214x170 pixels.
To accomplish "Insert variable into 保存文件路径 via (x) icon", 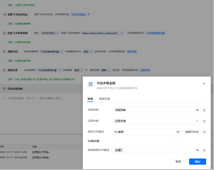I will point(178,132).
